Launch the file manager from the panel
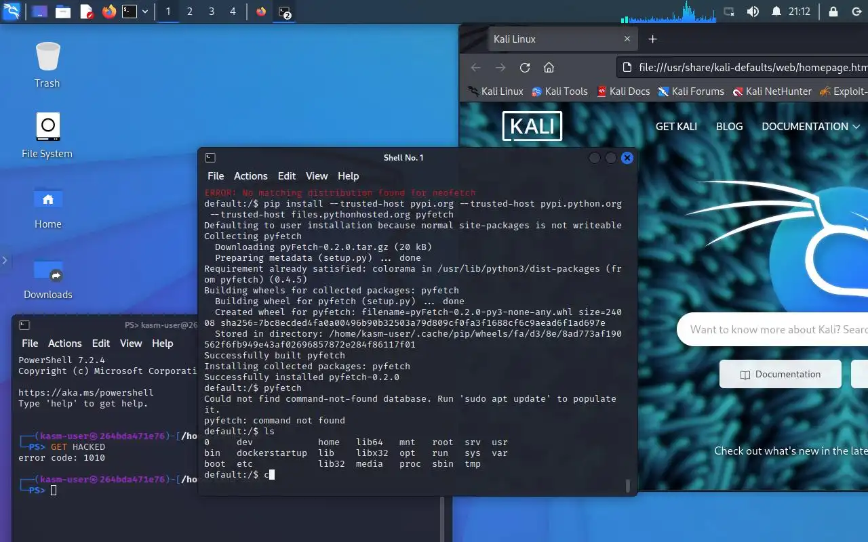 (63, 12)
